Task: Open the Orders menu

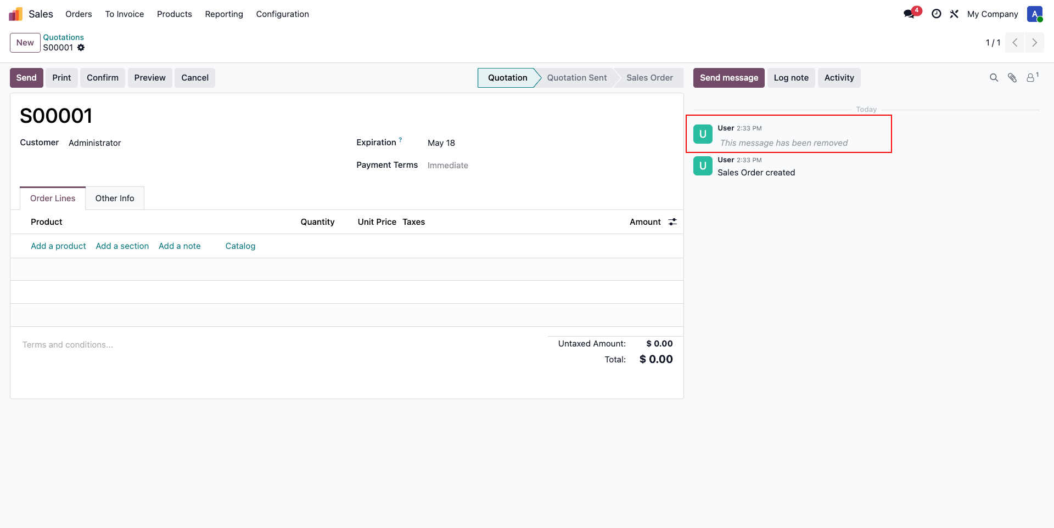Action: (79, 14)
